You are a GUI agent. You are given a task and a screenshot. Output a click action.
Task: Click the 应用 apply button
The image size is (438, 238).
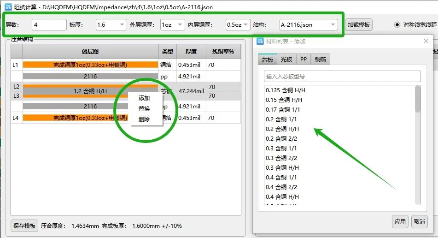pos(400,221)
